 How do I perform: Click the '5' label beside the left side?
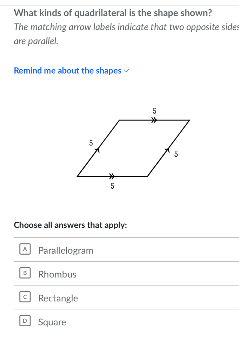[x=90, y=143]
